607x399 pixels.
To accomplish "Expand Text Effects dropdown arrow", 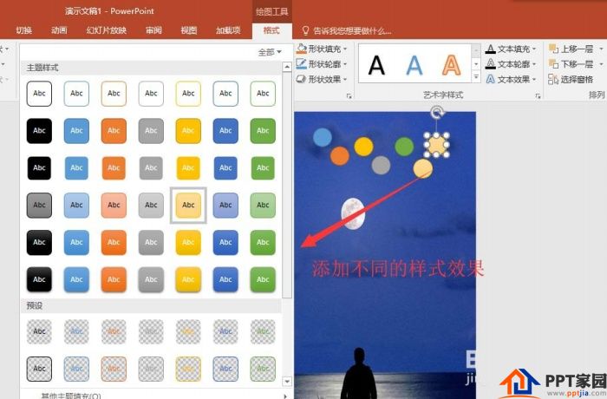I will click(534, 80).
